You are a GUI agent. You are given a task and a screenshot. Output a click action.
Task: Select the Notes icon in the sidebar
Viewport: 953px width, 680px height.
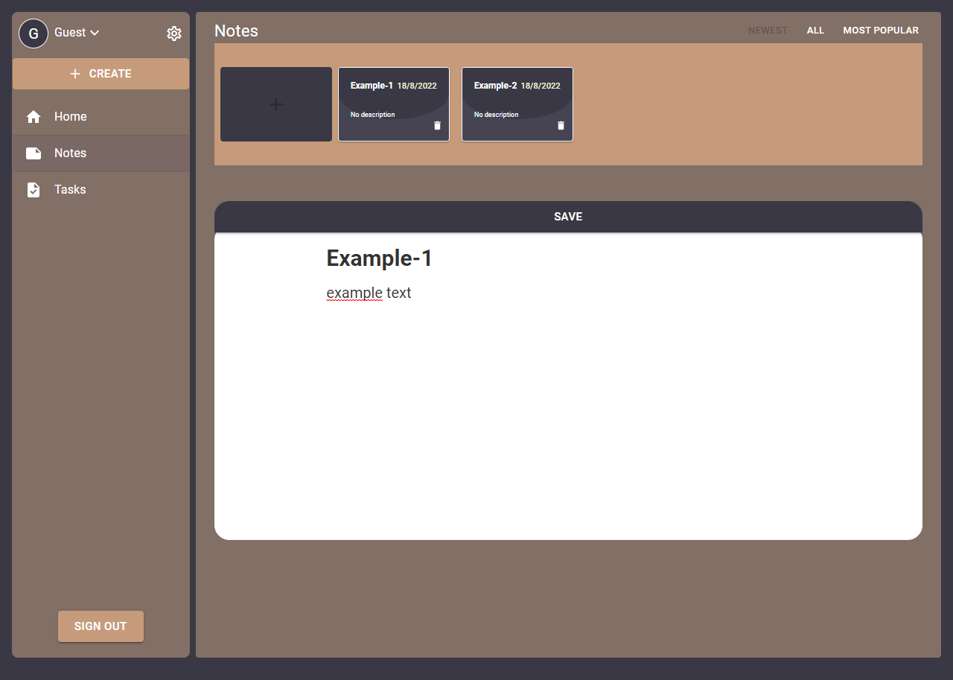(x=34, y=153)
